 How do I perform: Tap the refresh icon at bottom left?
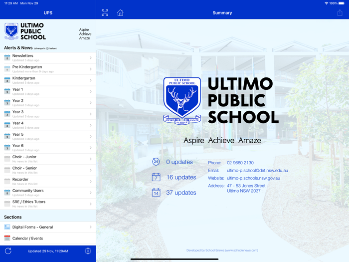[x=8, y=251]
